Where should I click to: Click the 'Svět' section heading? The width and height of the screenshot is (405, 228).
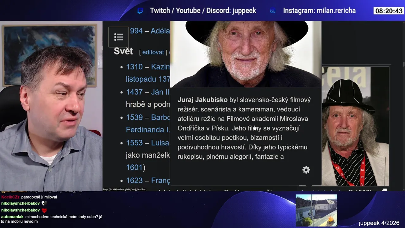pyautogui.click(x=123, y=52)
